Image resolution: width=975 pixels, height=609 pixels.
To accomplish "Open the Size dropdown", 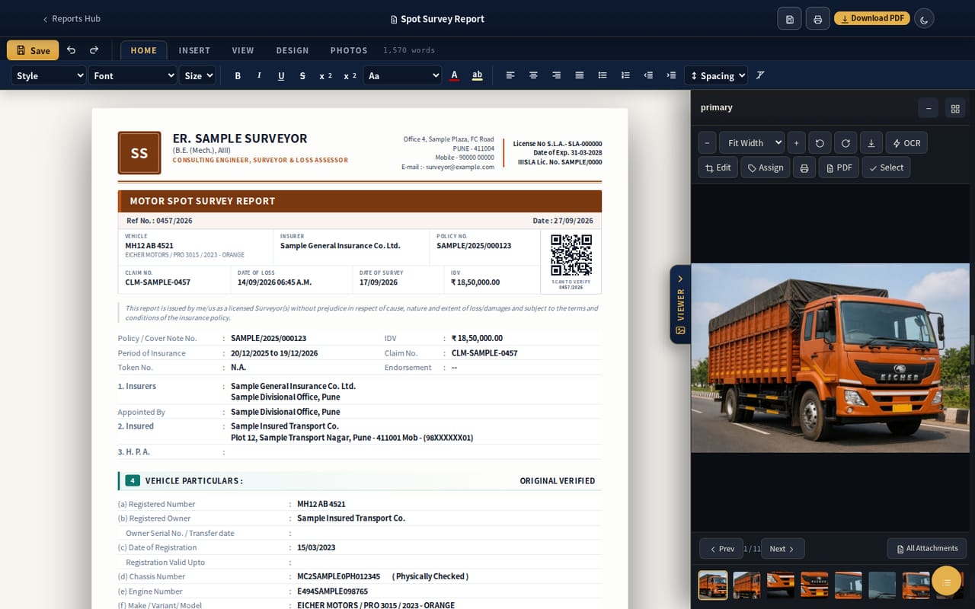I will pos(197,75).
